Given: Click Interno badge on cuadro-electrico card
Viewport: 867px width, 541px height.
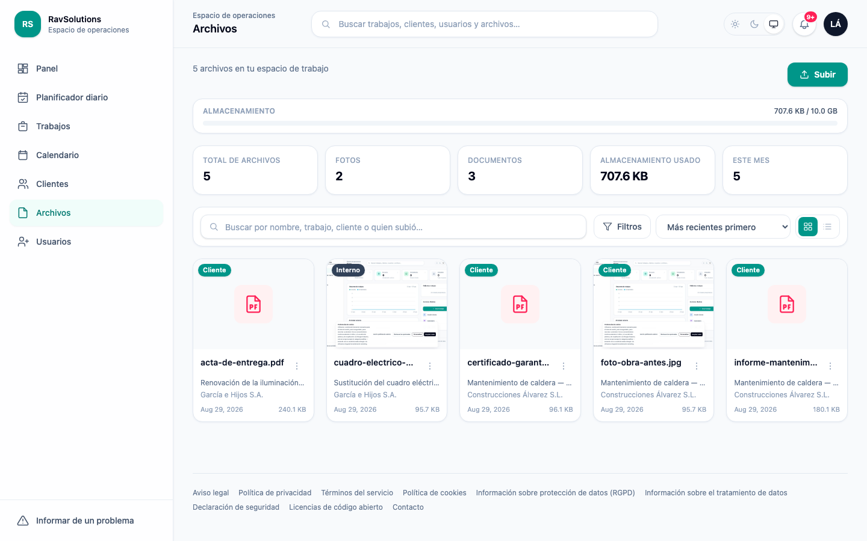Looking at the screenshot, I should (x=348, y=270).
